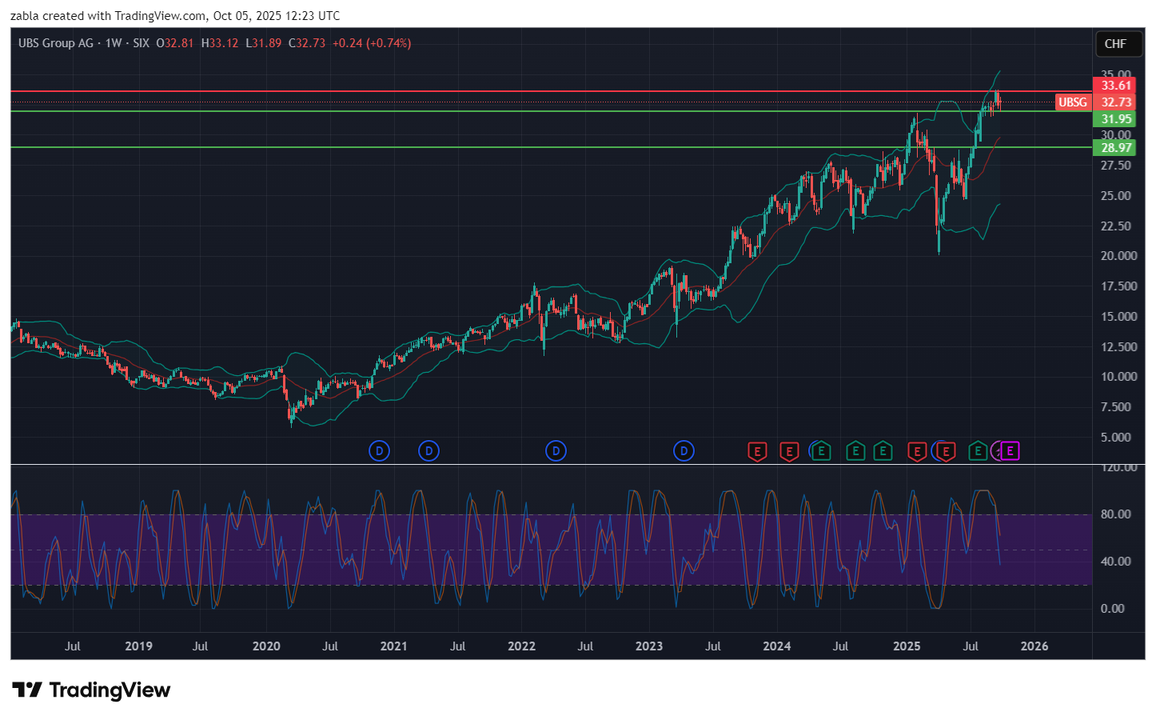The image size is (1156, 720).
Task: Click the second blue dividend D marker
Action: pos(429,451)
